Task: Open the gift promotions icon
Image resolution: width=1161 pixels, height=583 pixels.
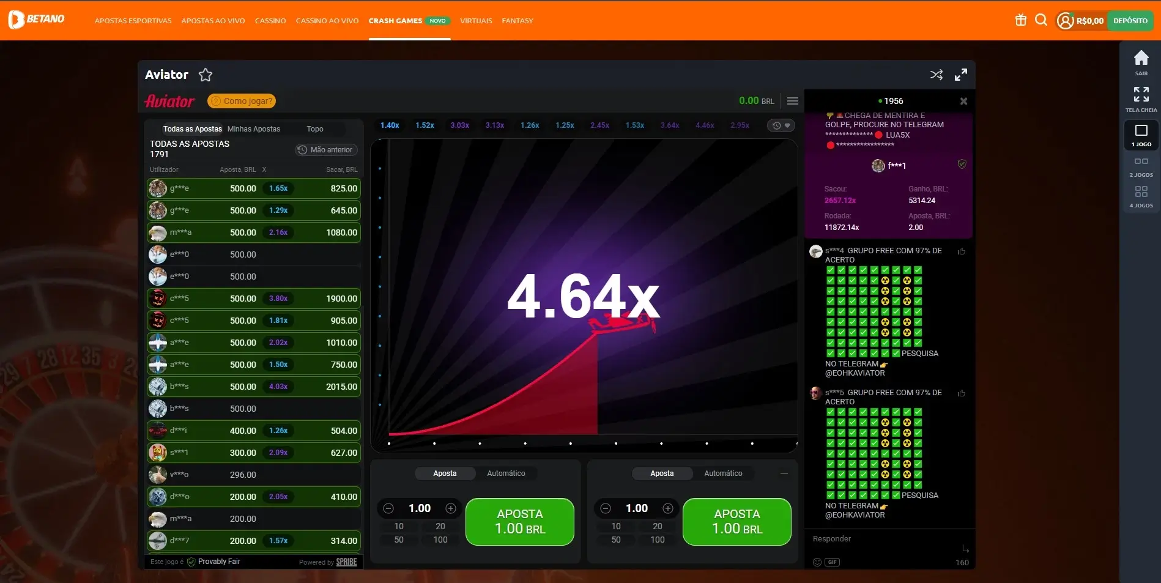Action: point(1021,20)
